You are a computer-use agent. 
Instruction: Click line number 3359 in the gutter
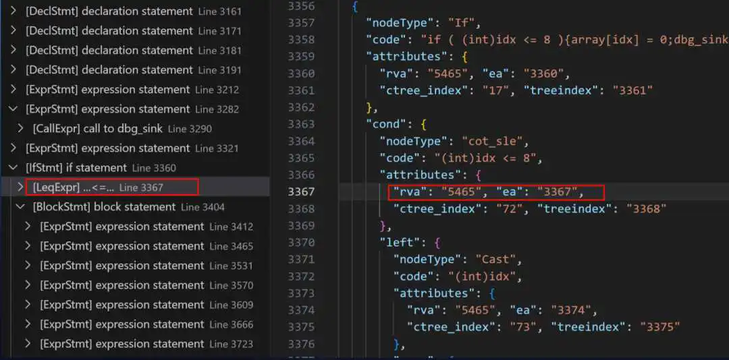301,57
